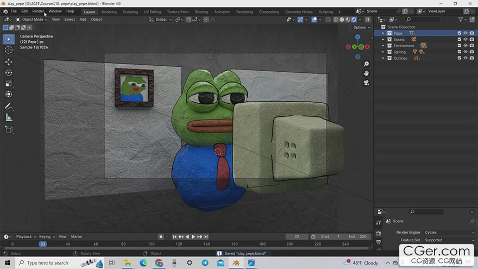Click the pan view hand icon

[366, 73]
